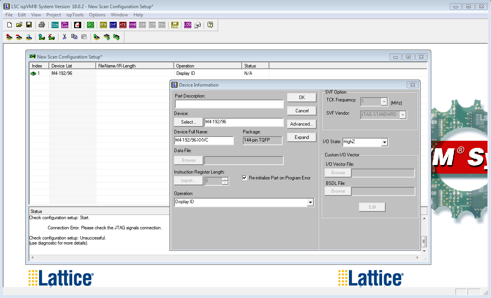491x298 pixels.
Task: Click the Open file folder icon
Action: tap(19, 25)
